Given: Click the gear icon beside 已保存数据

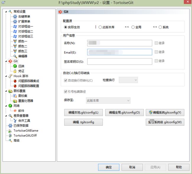Looking at the screenshot, I should tap(10, 126).
